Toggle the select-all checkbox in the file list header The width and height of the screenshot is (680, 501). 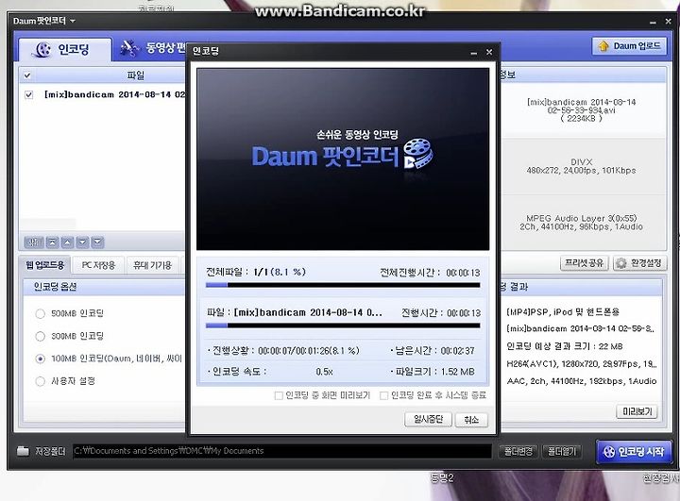click(27, 75)
